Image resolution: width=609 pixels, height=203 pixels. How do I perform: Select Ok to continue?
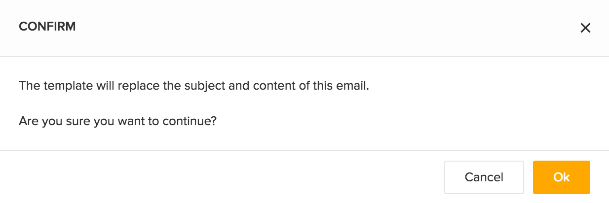[x=562, y=177]
